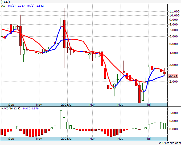Click Nov on the MACD time axis

(39, 139)
